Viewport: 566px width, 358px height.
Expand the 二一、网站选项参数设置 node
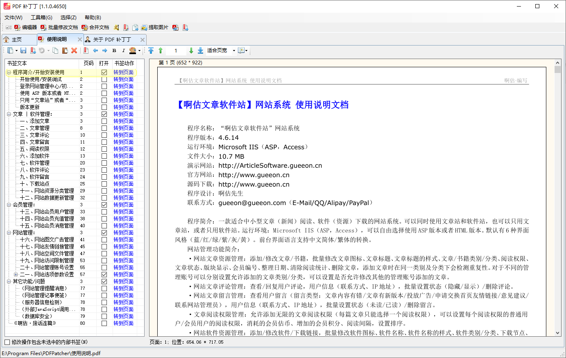tap(16, 274)
